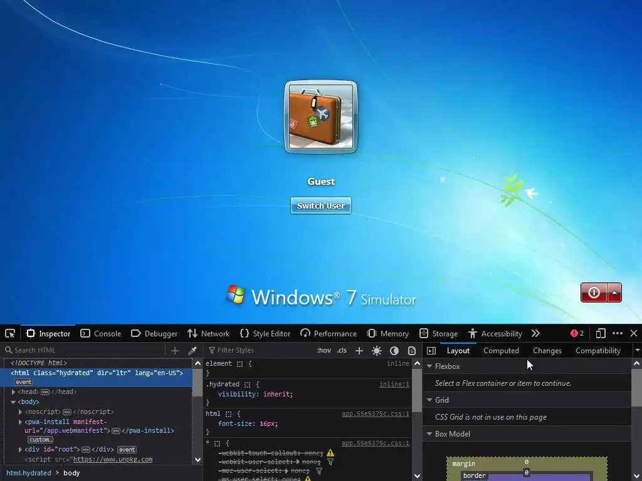Click the create new node plus icon
Image resolution: width=642 pixels, height=481 pixels.
[x=175, y=351]
